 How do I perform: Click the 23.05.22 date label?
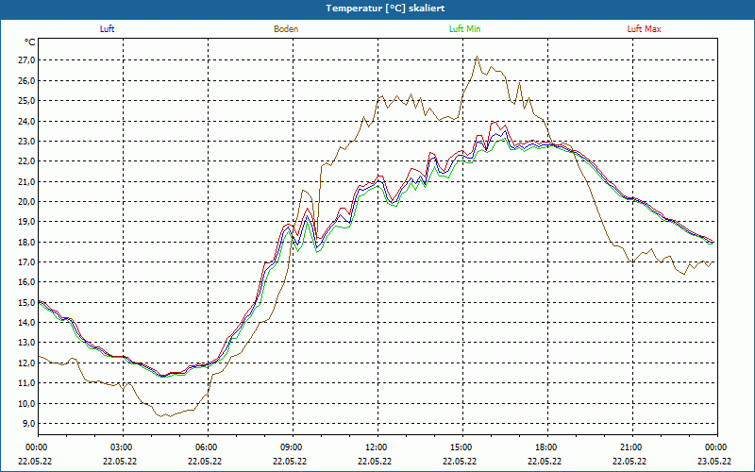pos(714,461)
